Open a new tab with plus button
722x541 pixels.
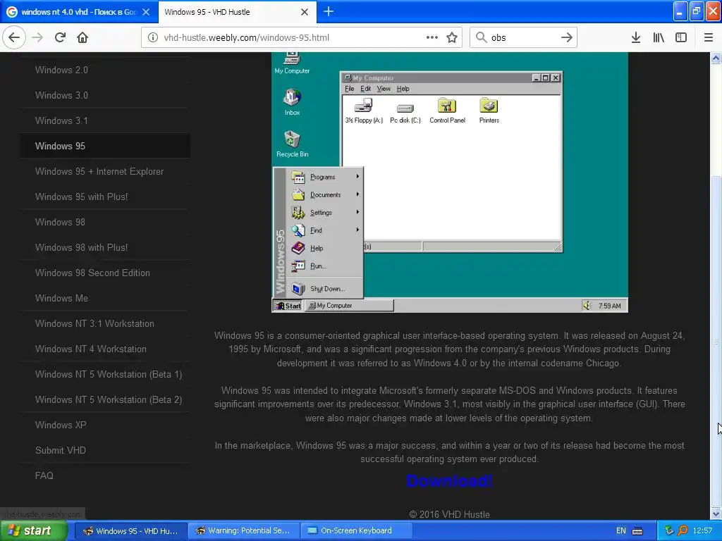[329, 11]
